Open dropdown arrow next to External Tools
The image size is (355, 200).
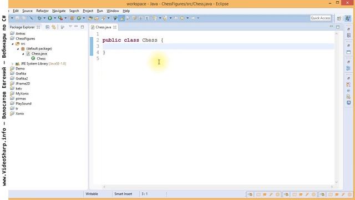point(65,18)
